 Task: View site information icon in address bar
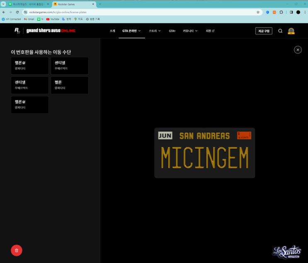coord(25,12)
